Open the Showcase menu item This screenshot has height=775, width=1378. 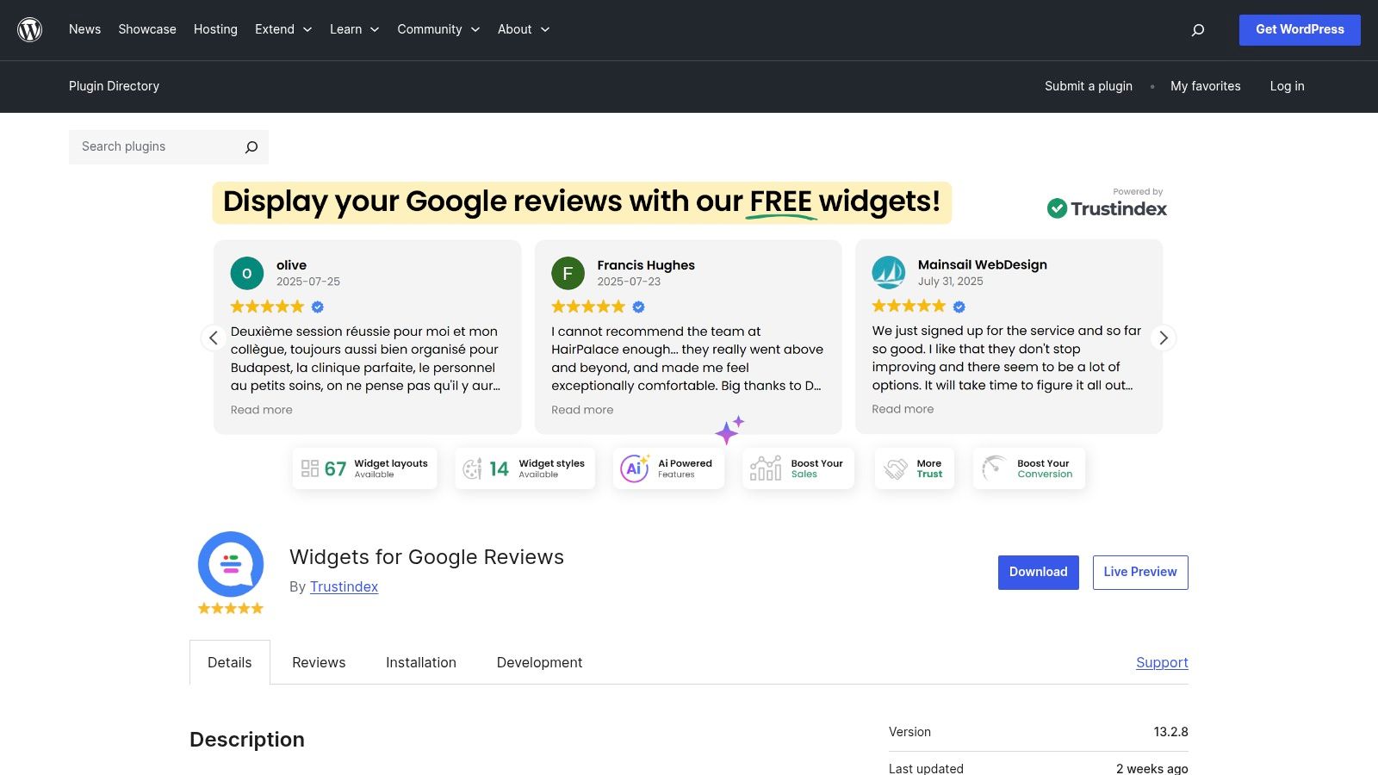(x=147, y=29)
